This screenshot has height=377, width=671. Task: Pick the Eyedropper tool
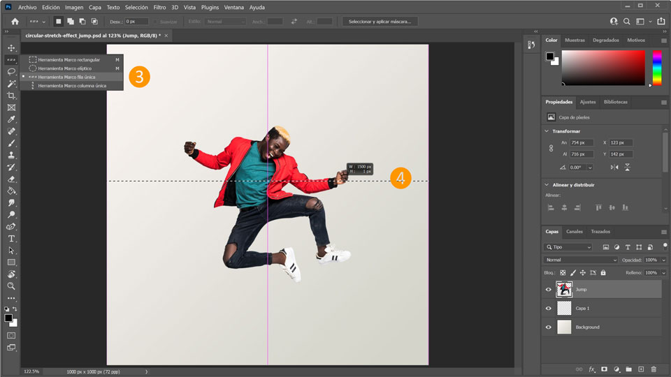pyautogui.click(x=11, y=119)
